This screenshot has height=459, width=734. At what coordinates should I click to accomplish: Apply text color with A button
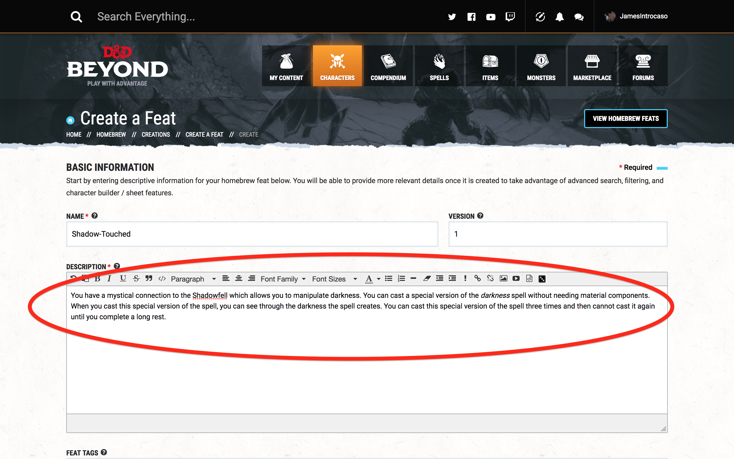click(x=369, y=279)
